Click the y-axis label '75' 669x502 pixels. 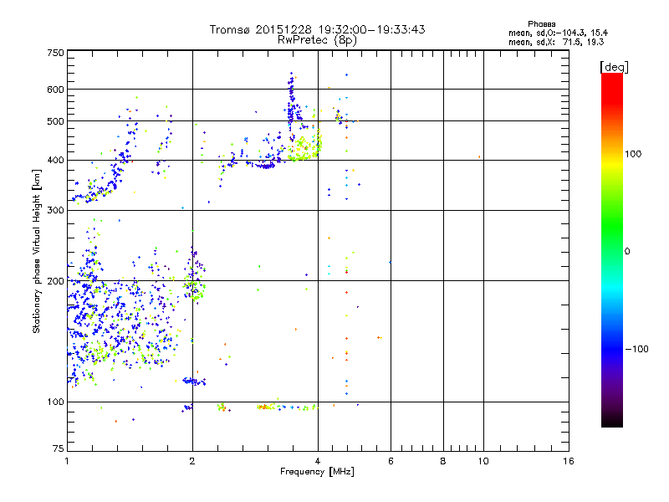[x=59, y=448]
